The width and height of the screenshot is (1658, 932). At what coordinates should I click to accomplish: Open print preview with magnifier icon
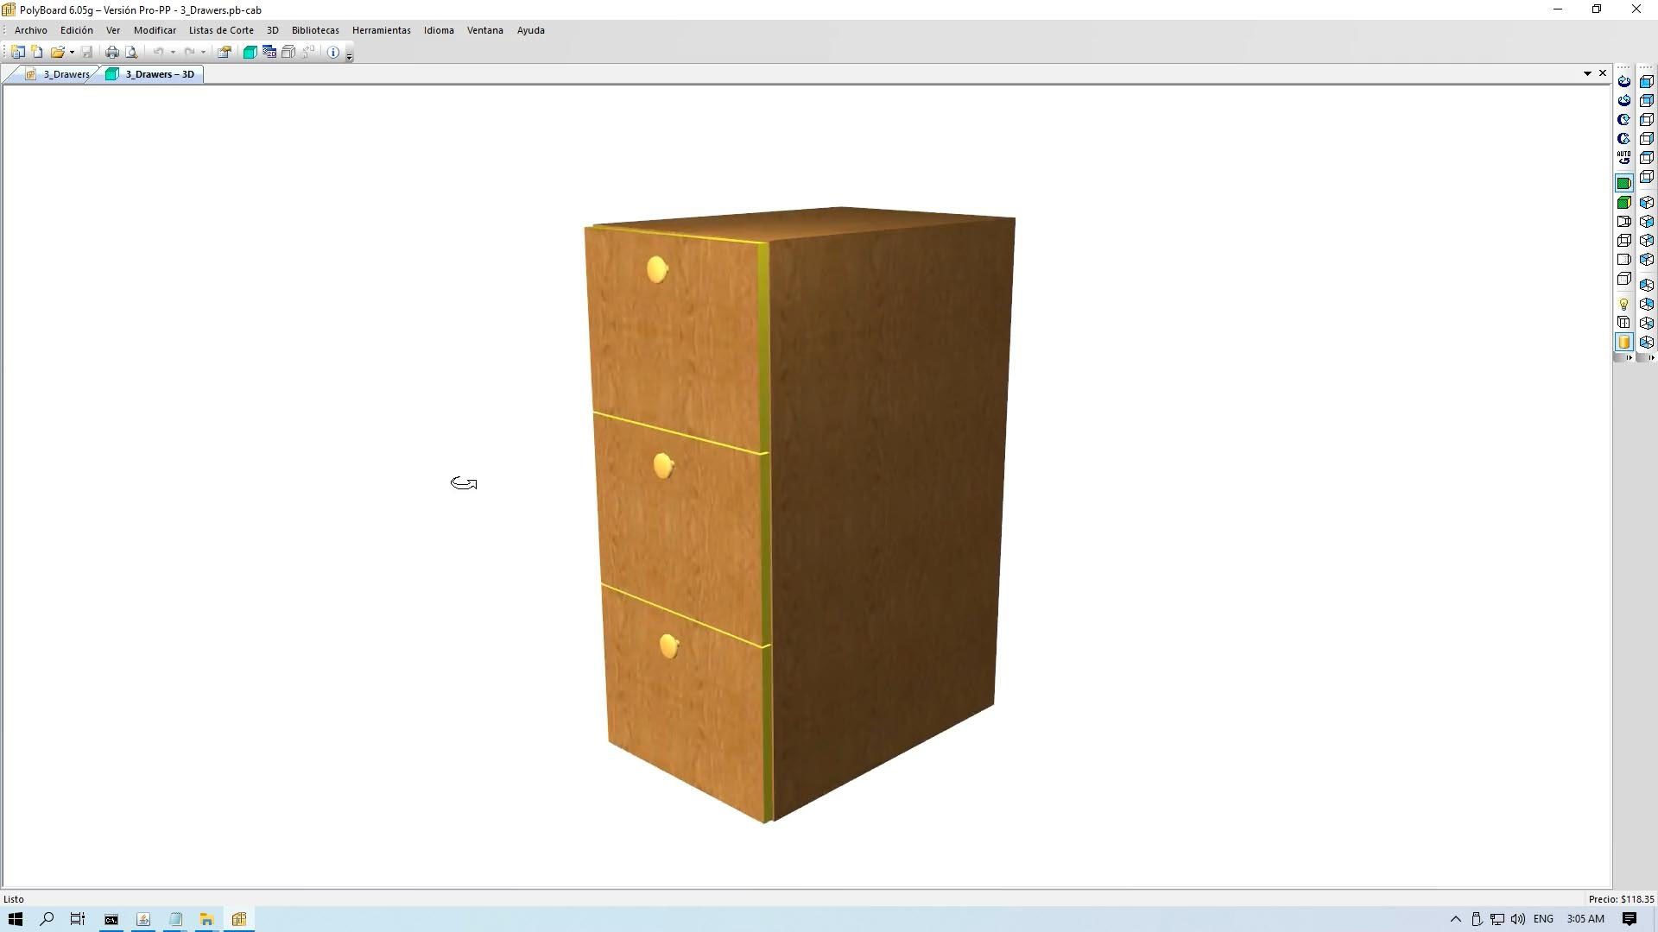pos(131,53)
